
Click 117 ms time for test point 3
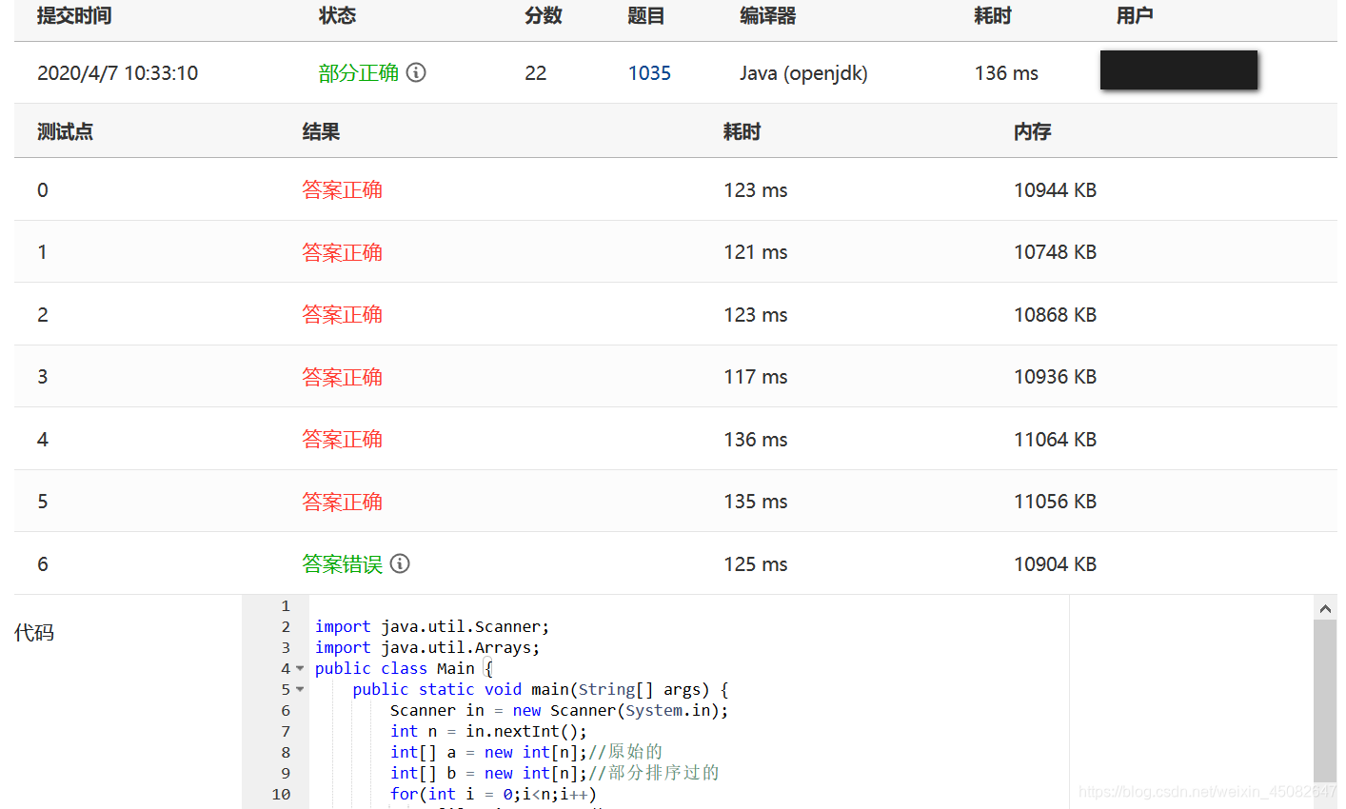click(x=756, y=377)
